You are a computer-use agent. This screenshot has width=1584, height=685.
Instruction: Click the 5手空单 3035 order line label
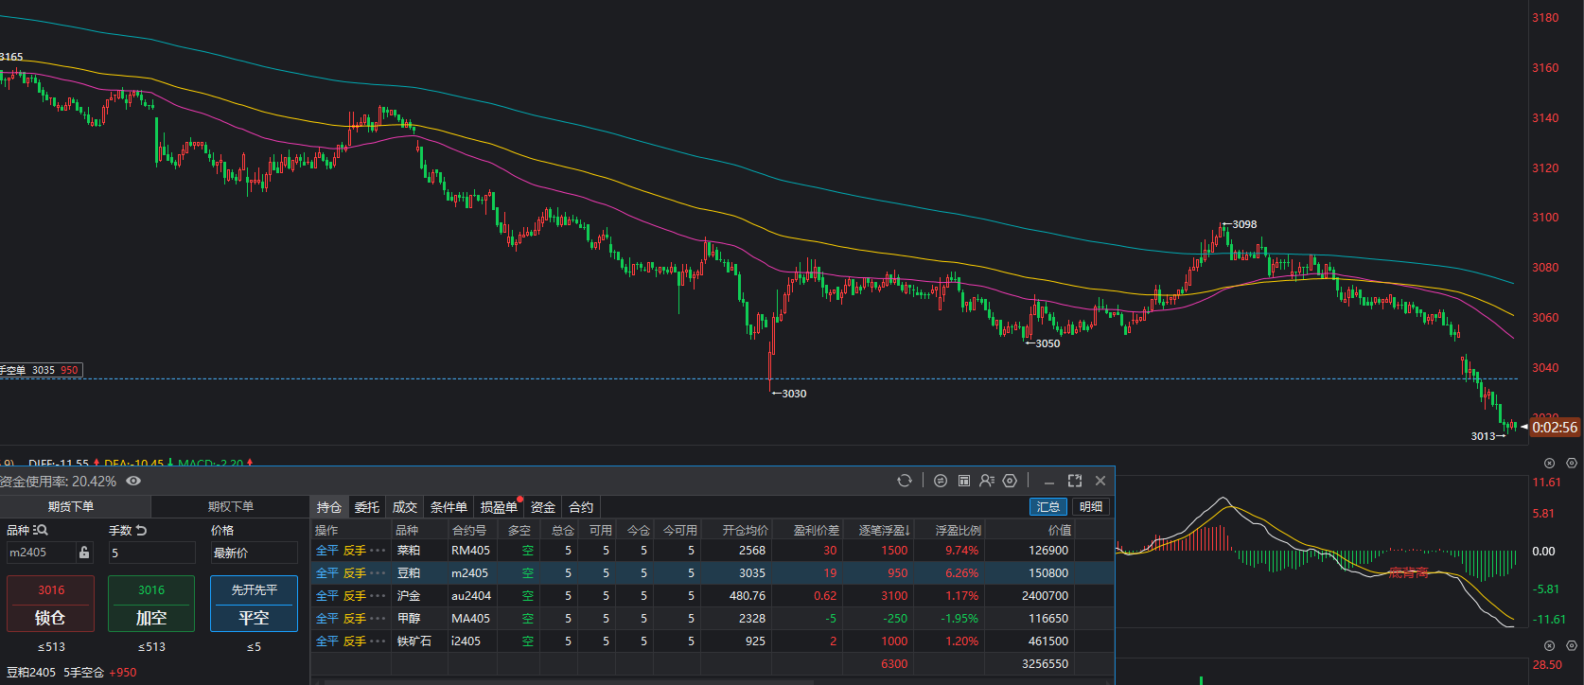tap(41, 370)
